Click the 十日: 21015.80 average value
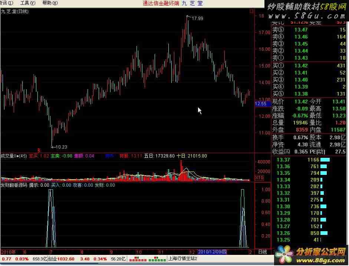 [192, 156]
